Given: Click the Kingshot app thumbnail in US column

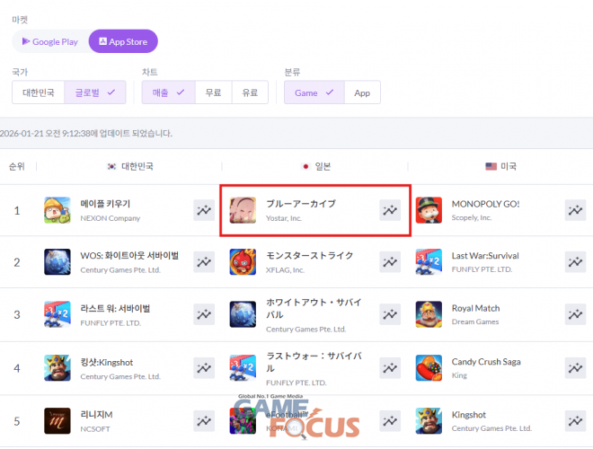Looking at the screenshot, I should tap(429, 420).
